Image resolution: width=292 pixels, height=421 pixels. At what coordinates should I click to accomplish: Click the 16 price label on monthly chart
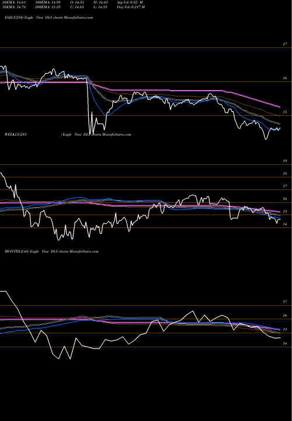[x=285, y=316]
